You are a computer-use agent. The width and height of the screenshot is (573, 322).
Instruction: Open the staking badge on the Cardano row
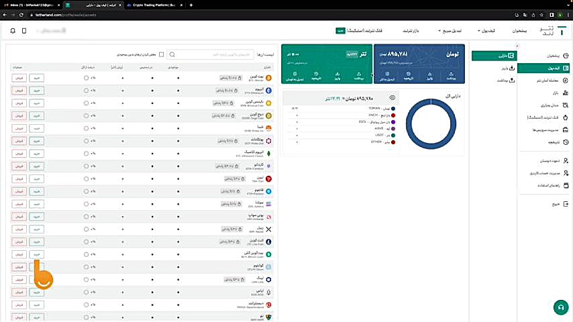coord(227,166)
